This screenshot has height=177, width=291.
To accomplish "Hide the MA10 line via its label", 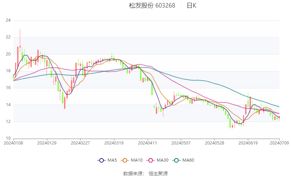I will coord(137,160).
